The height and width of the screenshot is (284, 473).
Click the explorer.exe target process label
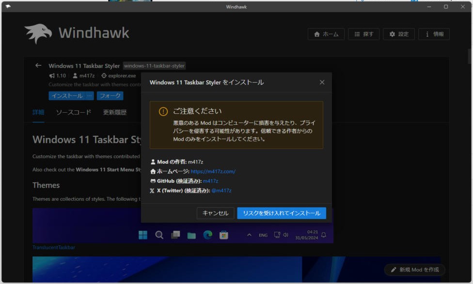119,76
